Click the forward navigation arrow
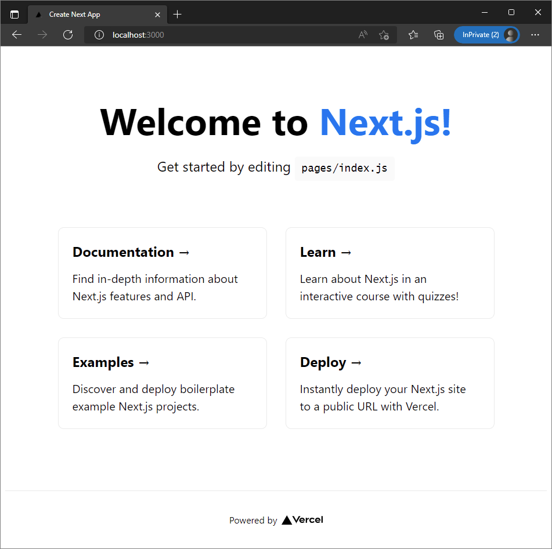The width and height of the screenshot is (552, 549). point(42,35)
